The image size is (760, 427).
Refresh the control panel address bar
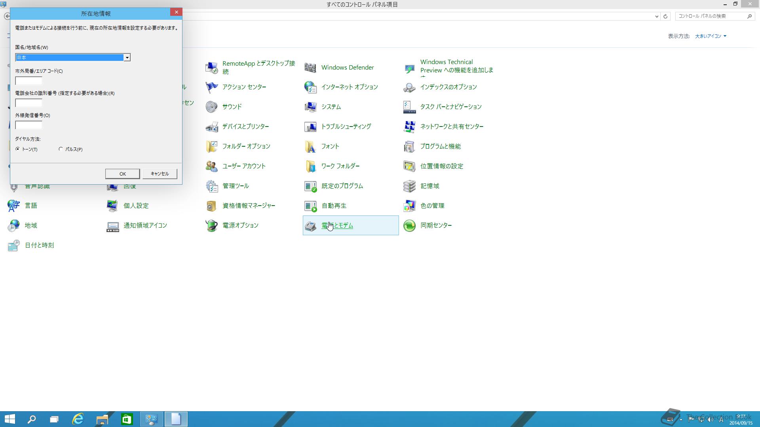[665, 16]
